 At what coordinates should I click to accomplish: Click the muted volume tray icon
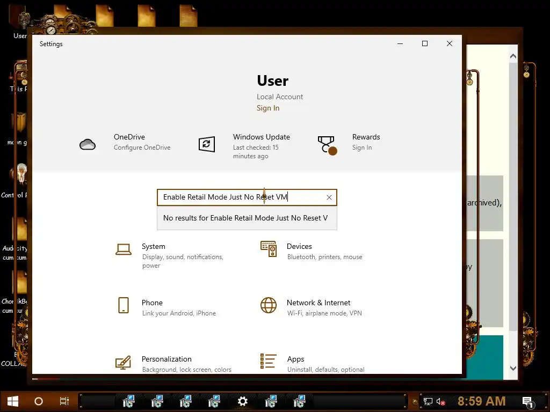[x=441, y=401]
